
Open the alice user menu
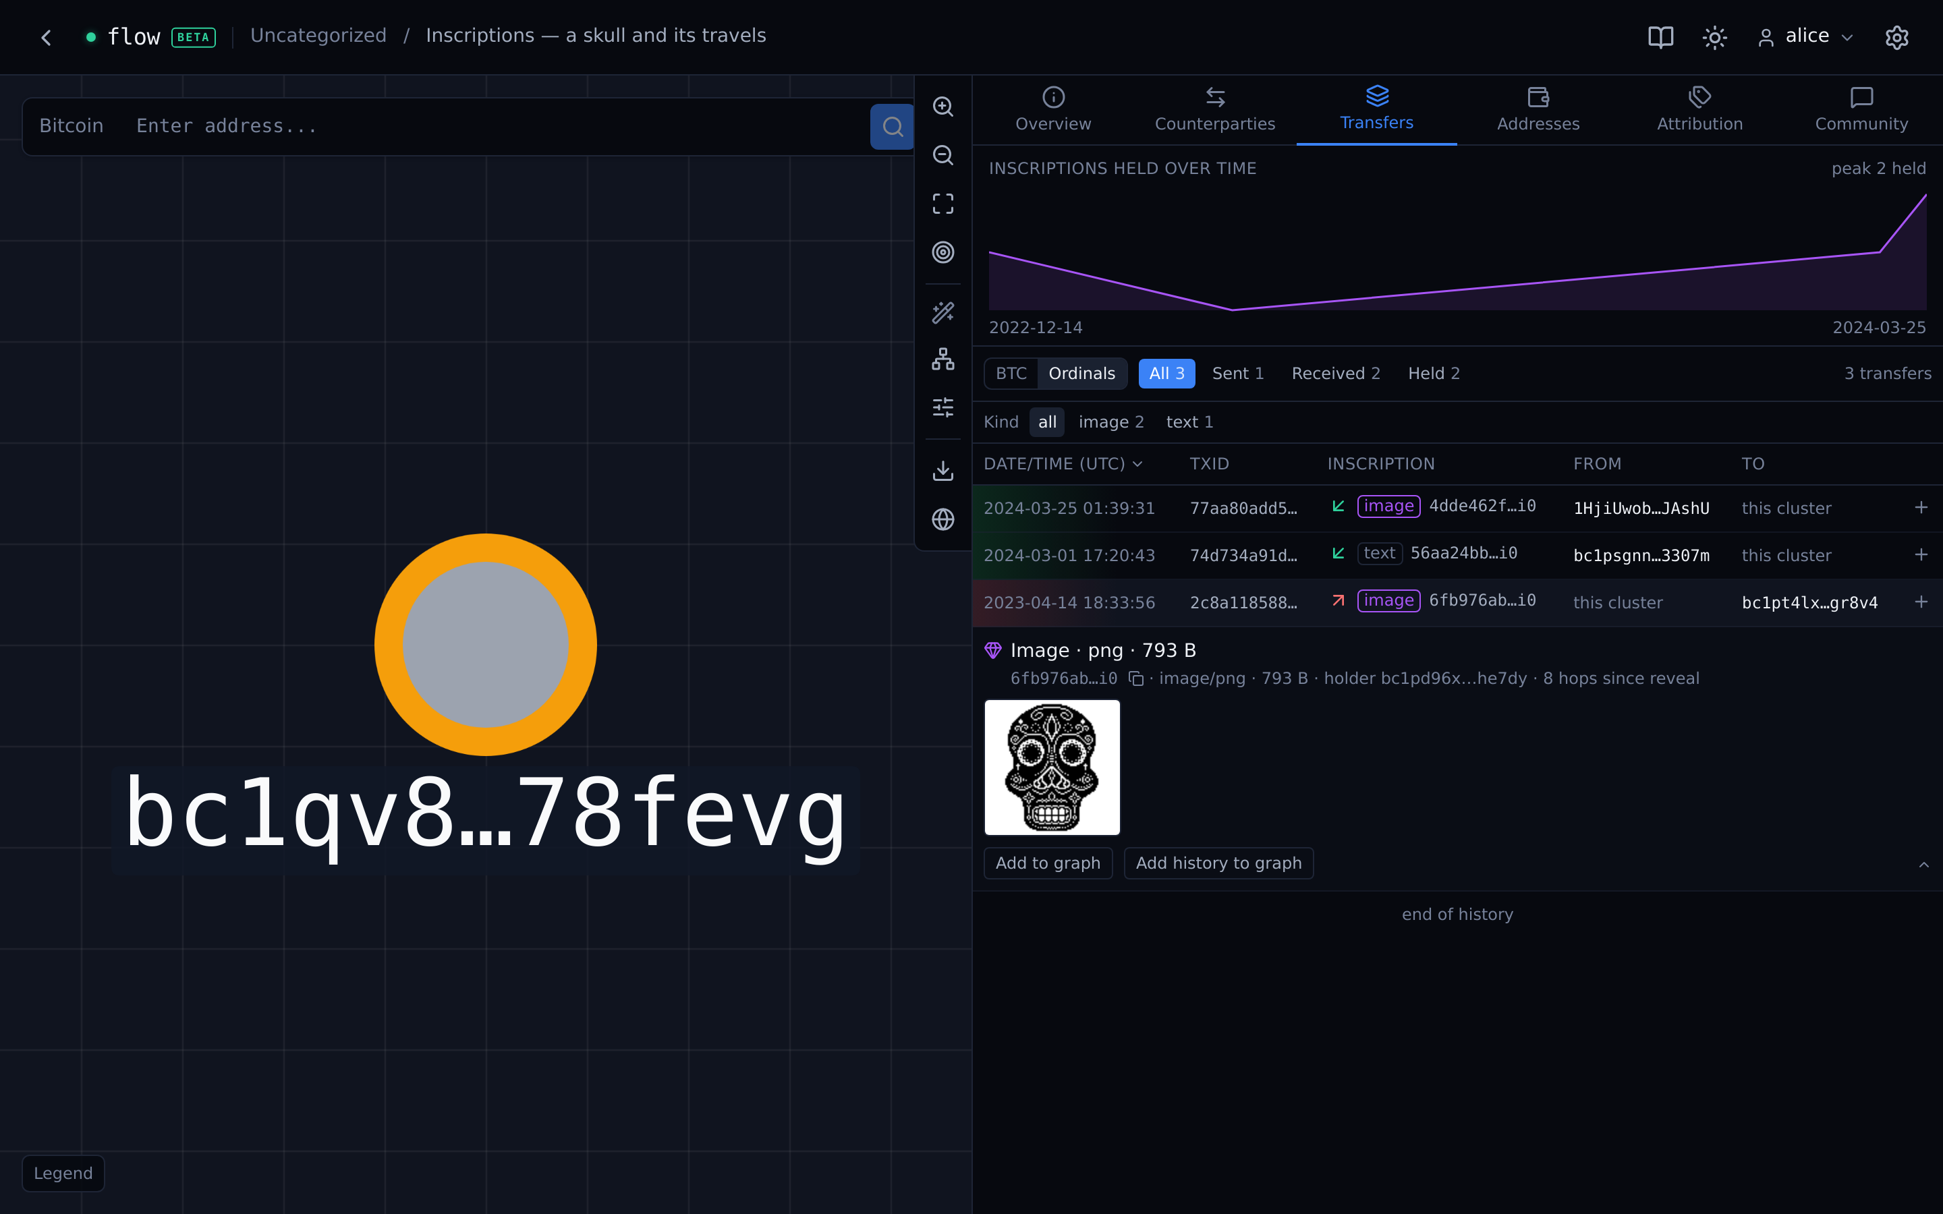click(x=1805, y=37)
